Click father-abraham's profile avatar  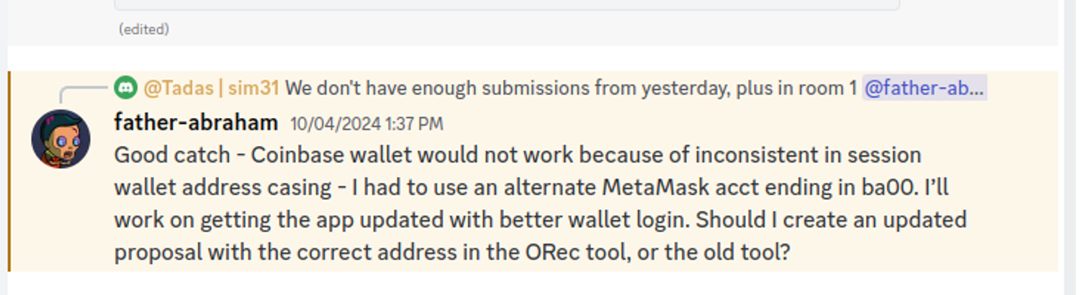tap(60, 139)
